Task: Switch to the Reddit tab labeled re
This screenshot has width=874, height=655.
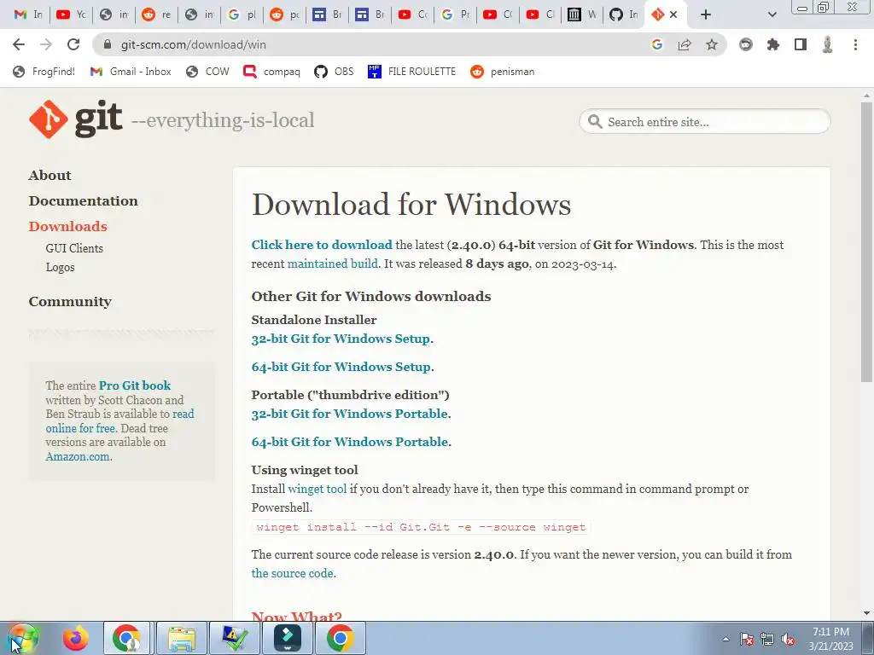Action: pyautogui.click(x=156, y=14)
